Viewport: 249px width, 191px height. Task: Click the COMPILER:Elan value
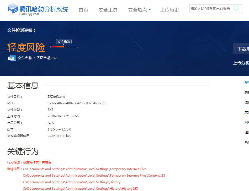[59, 136]
